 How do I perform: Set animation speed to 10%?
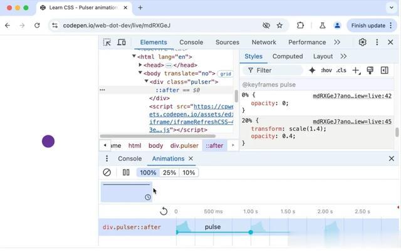189,172
